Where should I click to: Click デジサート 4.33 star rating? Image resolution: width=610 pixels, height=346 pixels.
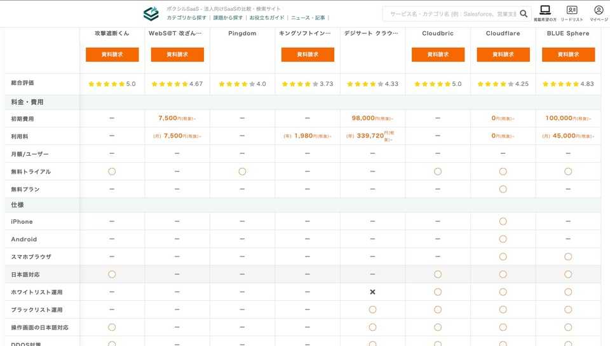373,84
